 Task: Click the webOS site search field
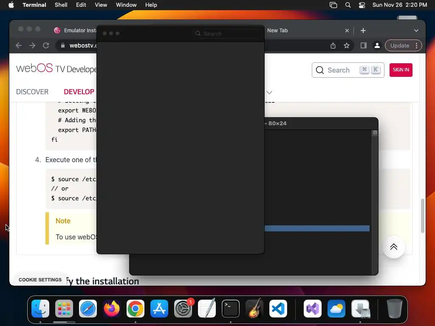coord(348,70)
